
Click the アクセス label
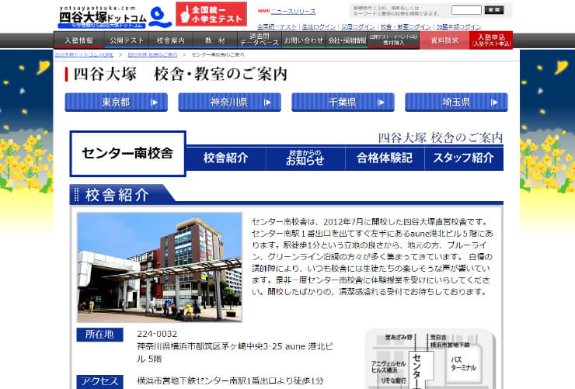point(99,381)
